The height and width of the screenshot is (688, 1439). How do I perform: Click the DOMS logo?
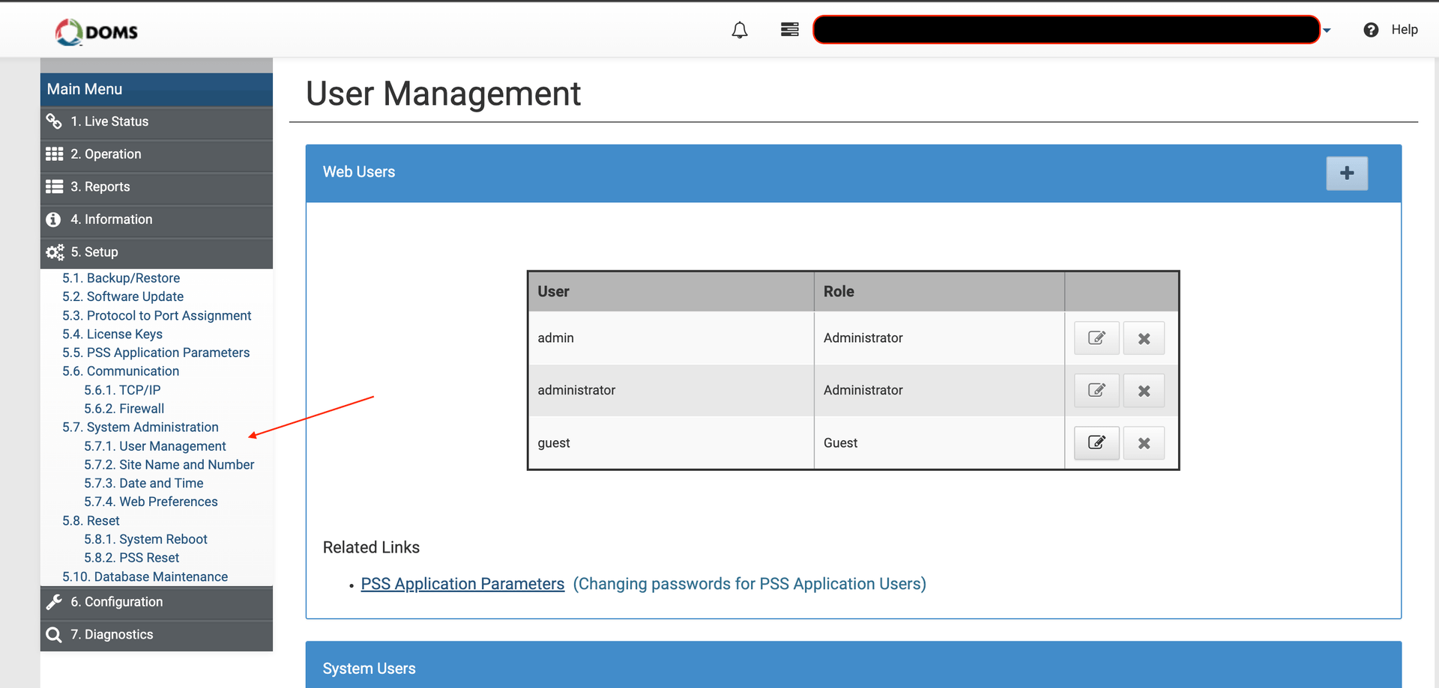pos(97,31)
